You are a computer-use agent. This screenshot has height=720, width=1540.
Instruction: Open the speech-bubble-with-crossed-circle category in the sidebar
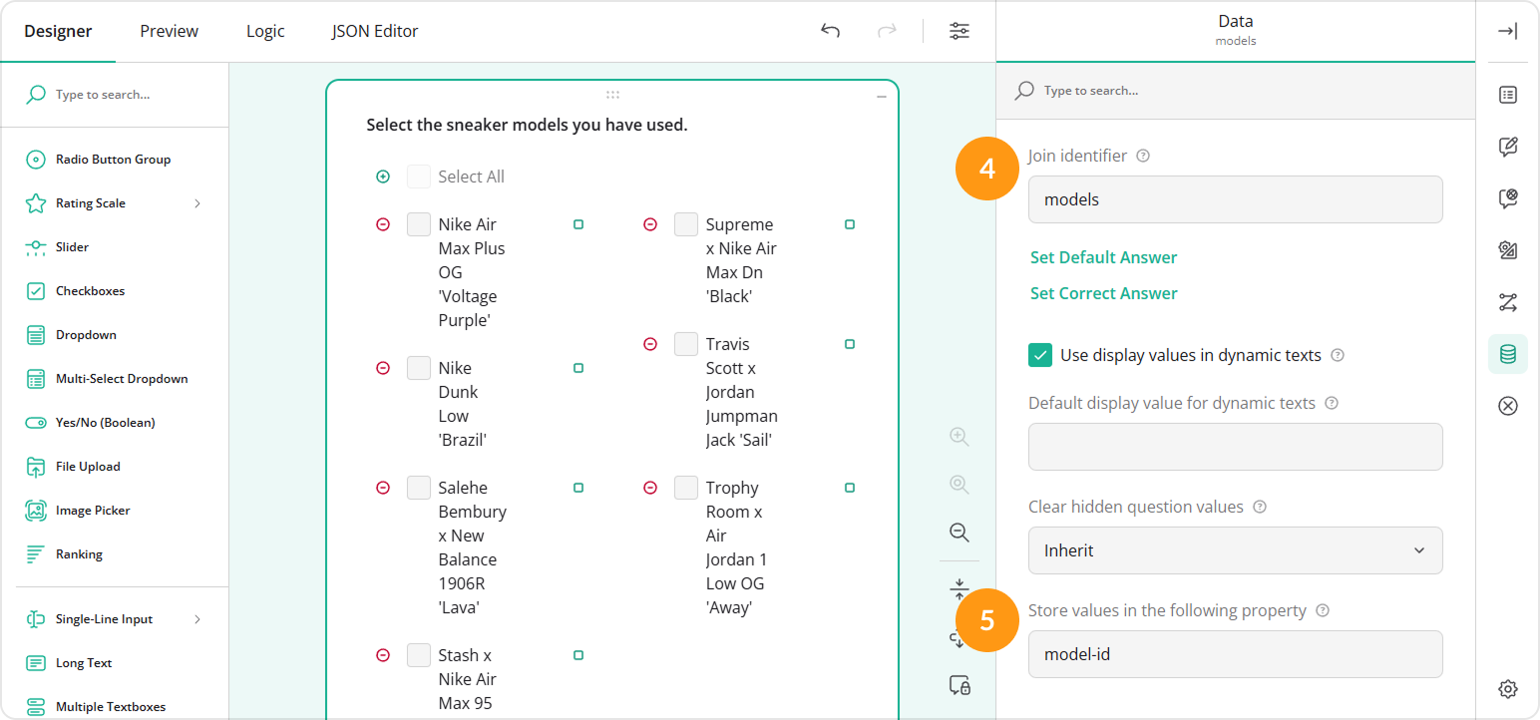(1508, 198)
